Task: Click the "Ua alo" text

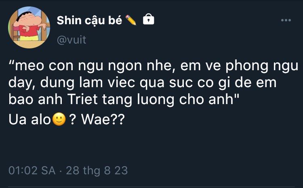Action: [29, 119]
